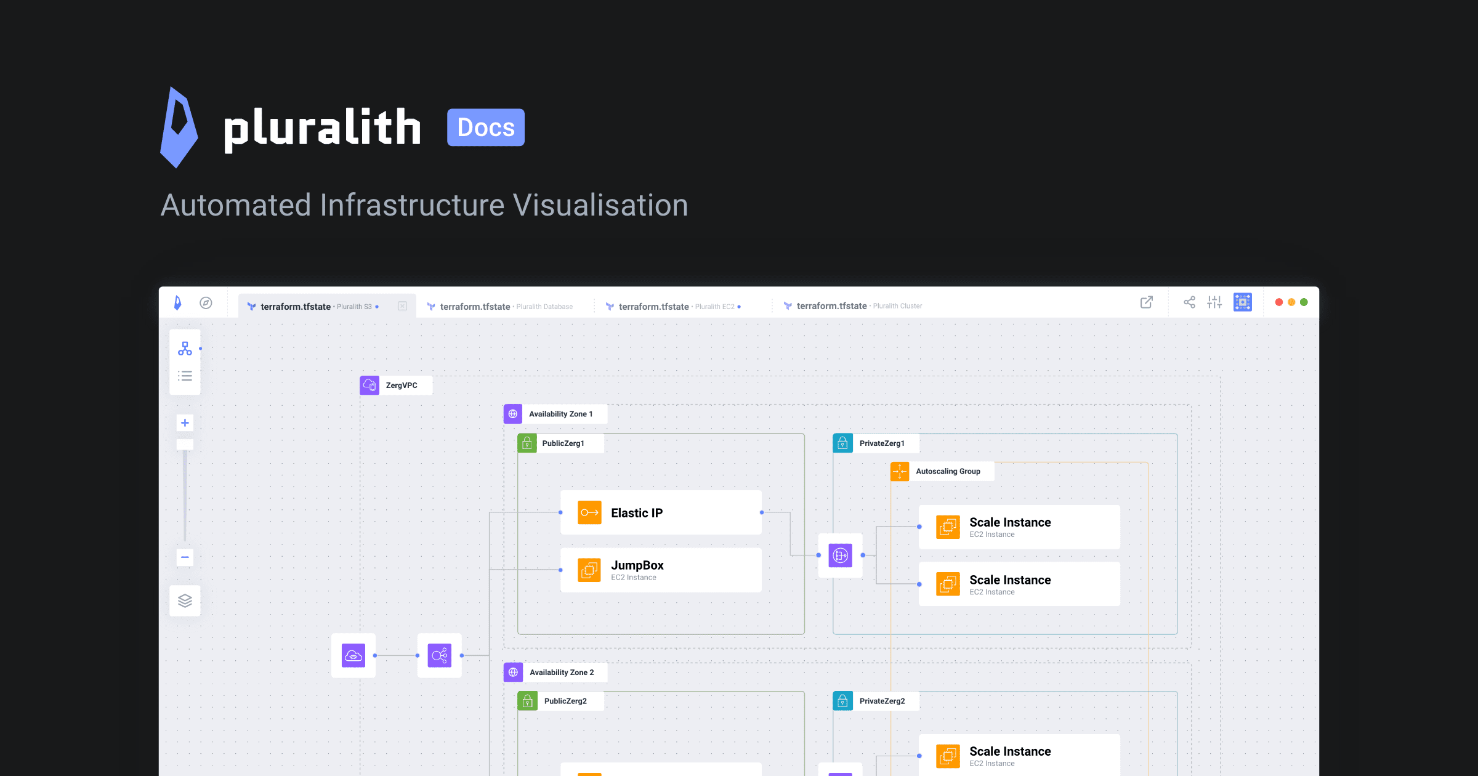
Task: Click the Docs badge next to pluralith
Action: pos(485,127)
